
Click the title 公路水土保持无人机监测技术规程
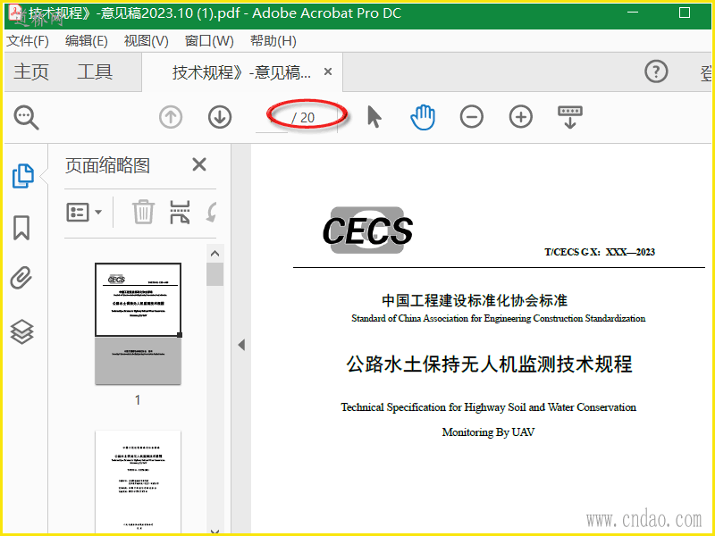(x=489, y=364)
